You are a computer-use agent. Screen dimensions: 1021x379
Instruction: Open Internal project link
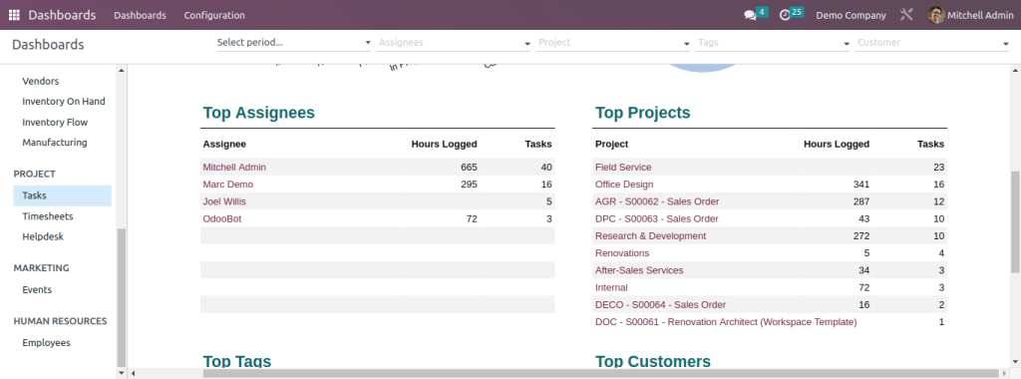[611, 288]
